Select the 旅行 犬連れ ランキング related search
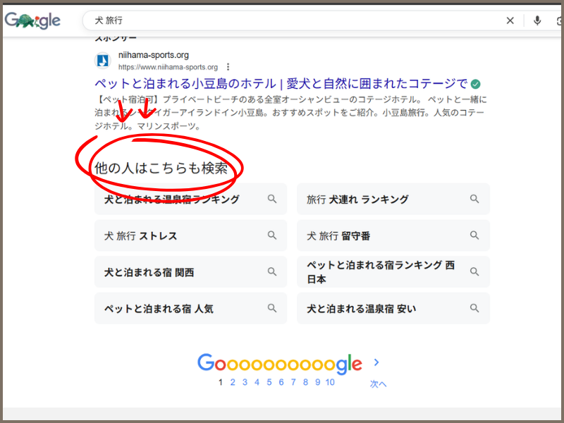Image resolution: width=564 pixels, height=423 pixels. (x=357, y=200)
